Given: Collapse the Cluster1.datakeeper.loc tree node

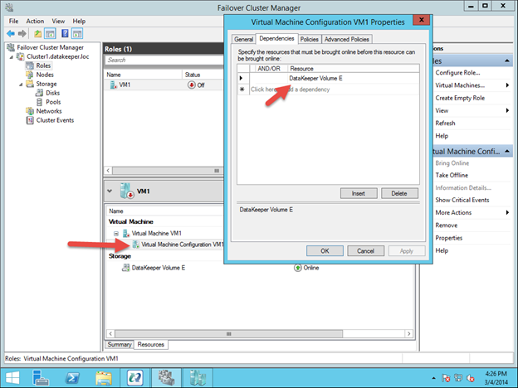Looking at the screenshot, I should [x=10, y=56].
